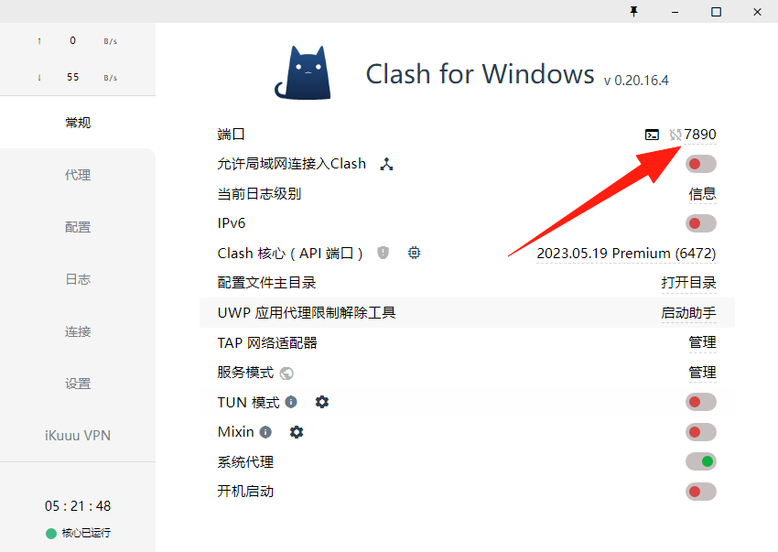Open the terminal icon beside the port
778x552 pixels.
point(652,135)
